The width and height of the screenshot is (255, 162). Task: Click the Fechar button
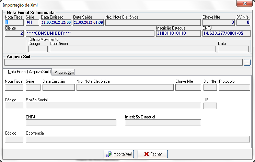(x=152, y=154)
